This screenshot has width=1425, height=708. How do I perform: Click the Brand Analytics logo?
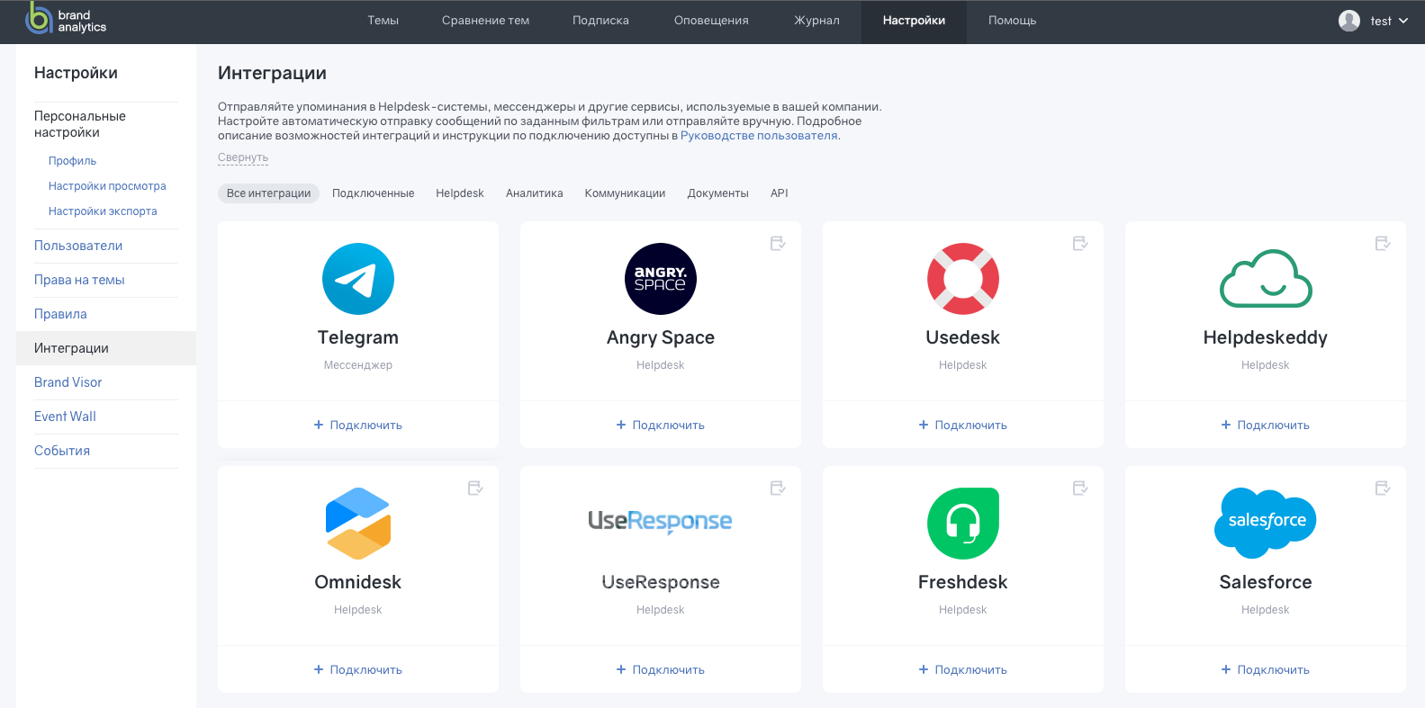pos(66,19)
